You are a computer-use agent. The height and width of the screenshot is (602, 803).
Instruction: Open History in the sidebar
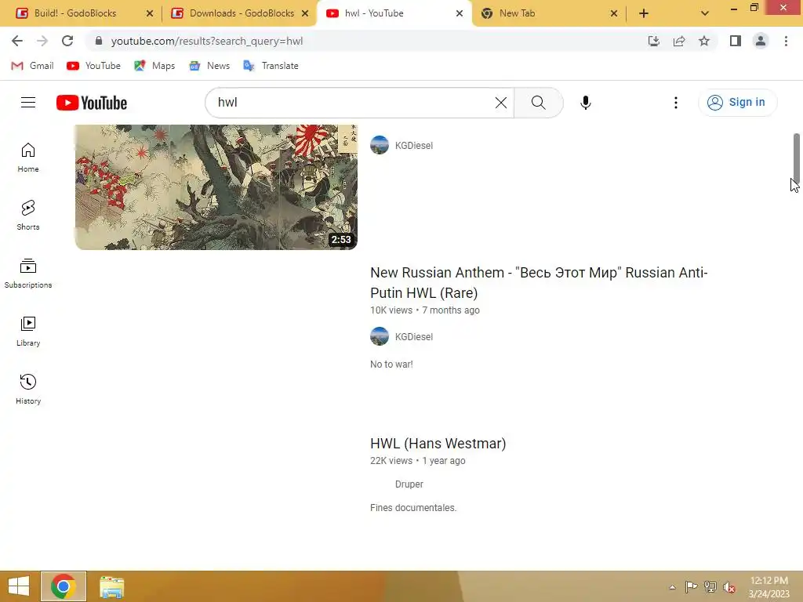28,389
